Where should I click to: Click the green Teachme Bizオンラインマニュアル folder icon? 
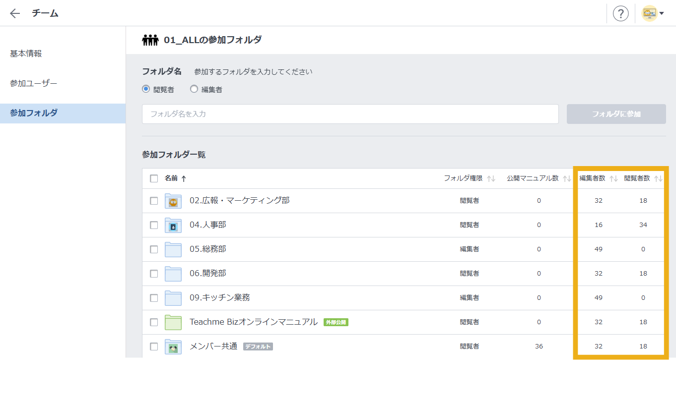172,322
